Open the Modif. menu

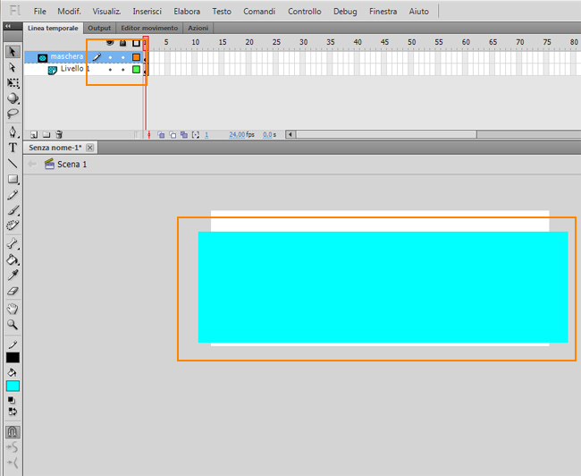tap(70, 12)
